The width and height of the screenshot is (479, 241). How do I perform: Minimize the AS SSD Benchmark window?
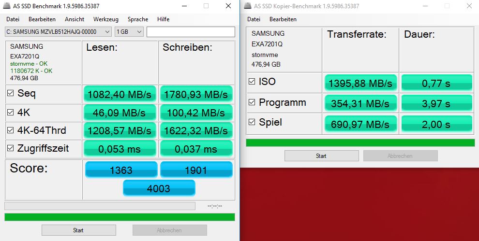click(184, 6)
